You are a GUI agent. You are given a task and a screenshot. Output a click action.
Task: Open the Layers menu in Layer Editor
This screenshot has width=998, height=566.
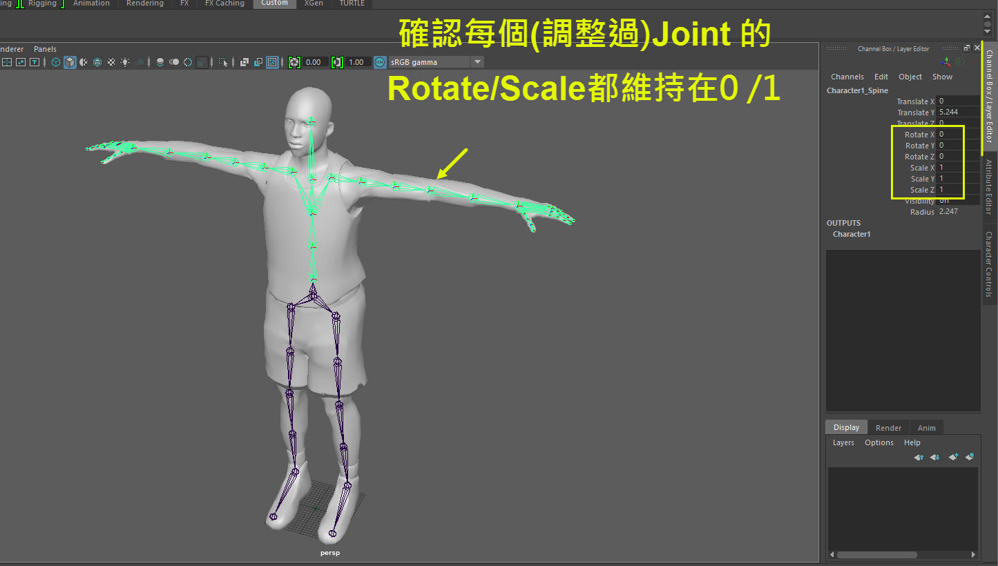click(843, 443)
